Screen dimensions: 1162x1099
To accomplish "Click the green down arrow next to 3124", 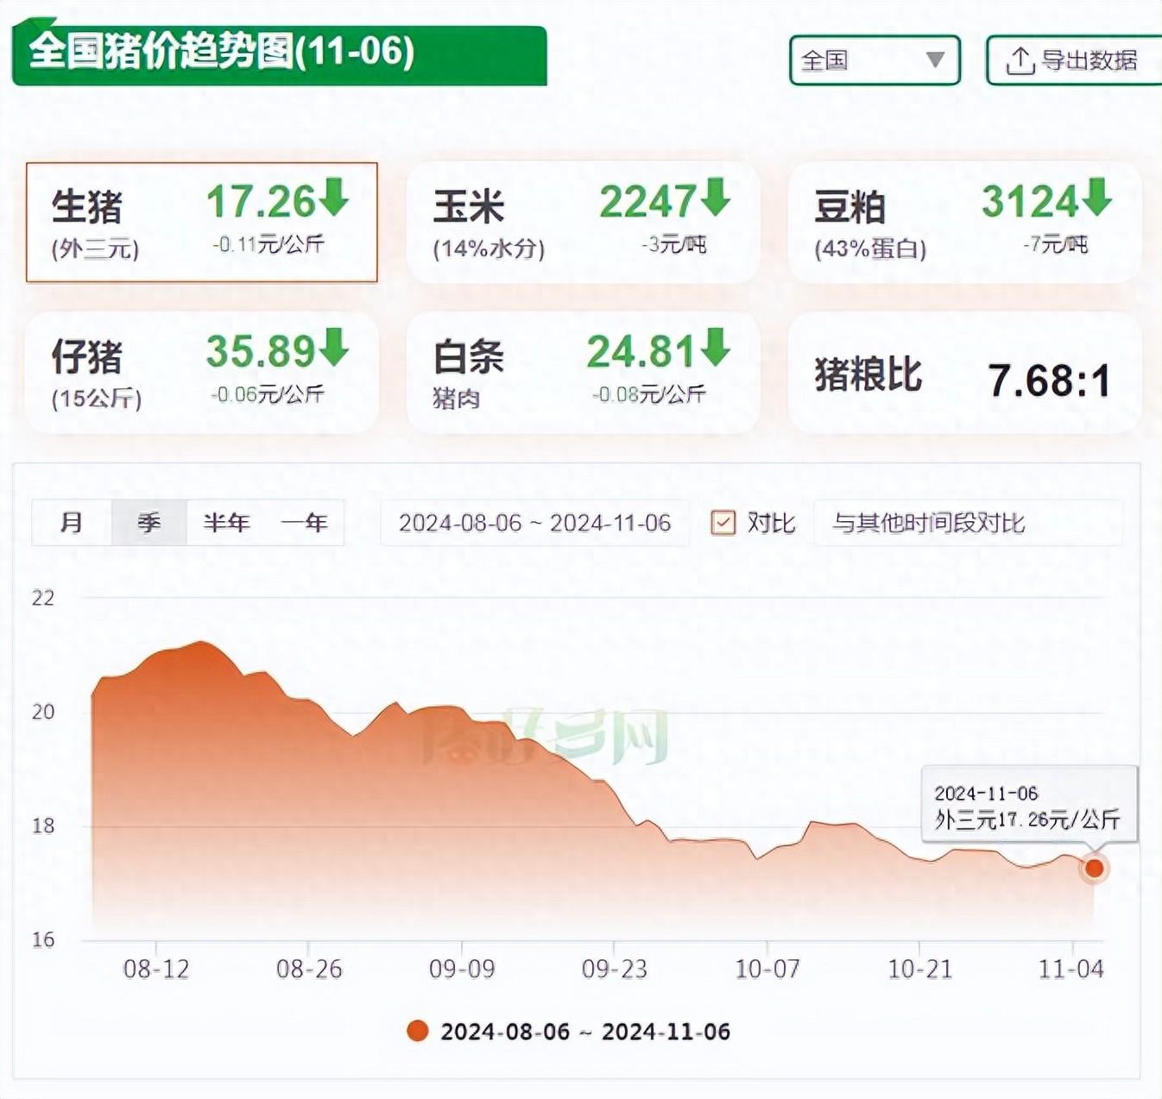I will click(x=1096, y=197).
